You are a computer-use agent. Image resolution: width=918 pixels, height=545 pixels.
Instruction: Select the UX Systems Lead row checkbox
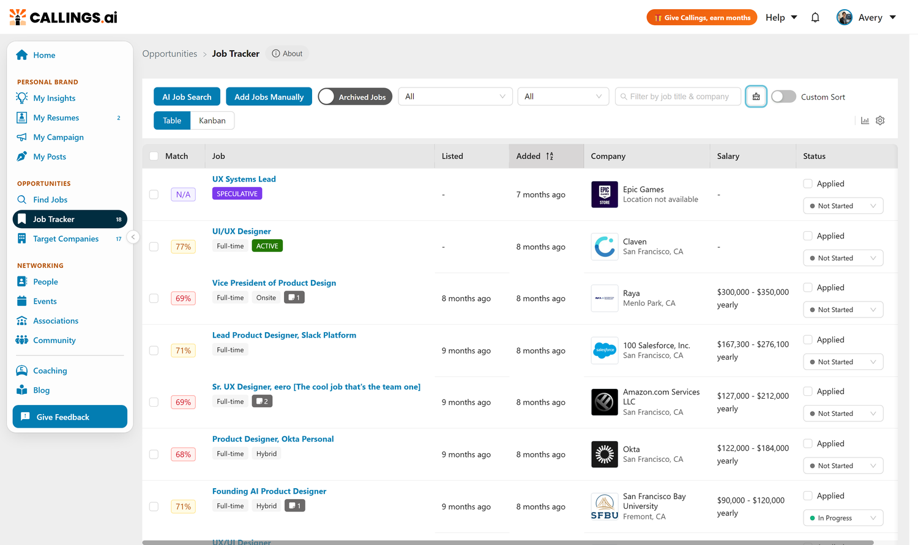(x=154, y=195)
